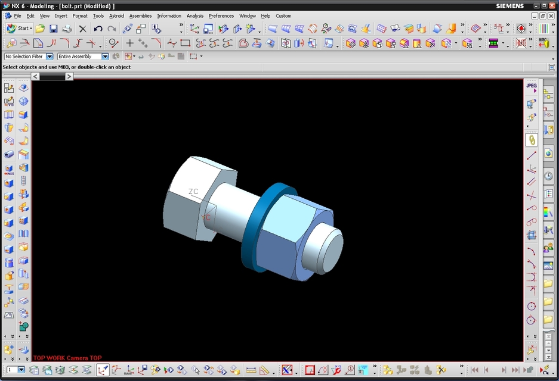
Task: Open the Custom menu
Action: tap(283, 16)
